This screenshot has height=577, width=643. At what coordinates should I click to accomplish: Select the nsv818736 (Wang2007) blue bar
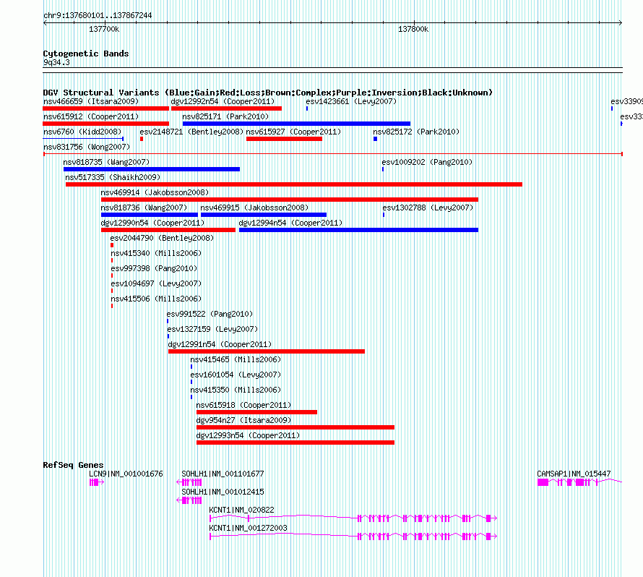pos(150,215)
